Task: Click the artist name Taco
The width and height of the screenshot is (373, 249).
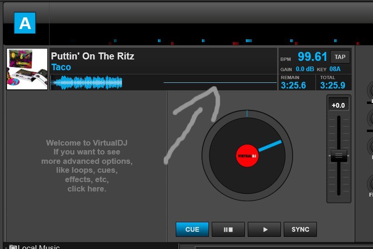Action: coord(61,67)
